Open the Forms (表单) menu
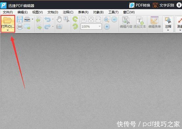This screenshot has width=182, height=129. point(83,12)
